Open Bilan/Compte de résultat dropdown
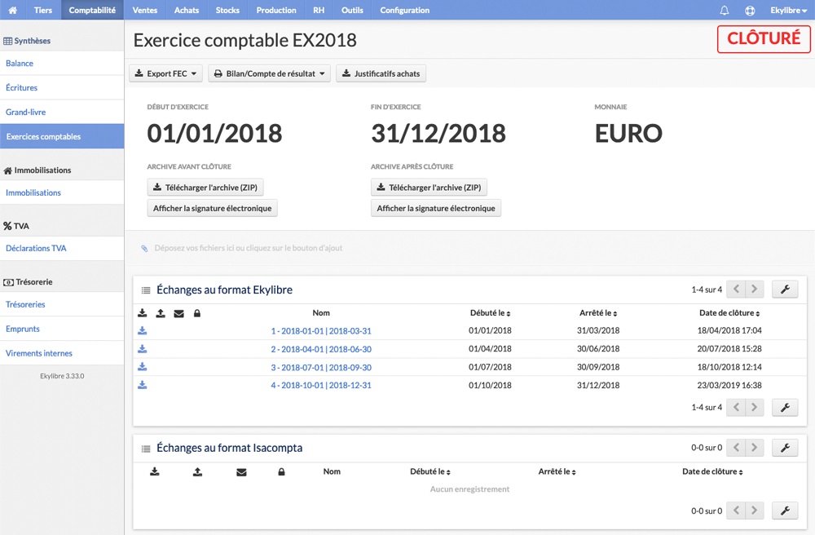The image size is (815, 535). click(269, 73)
